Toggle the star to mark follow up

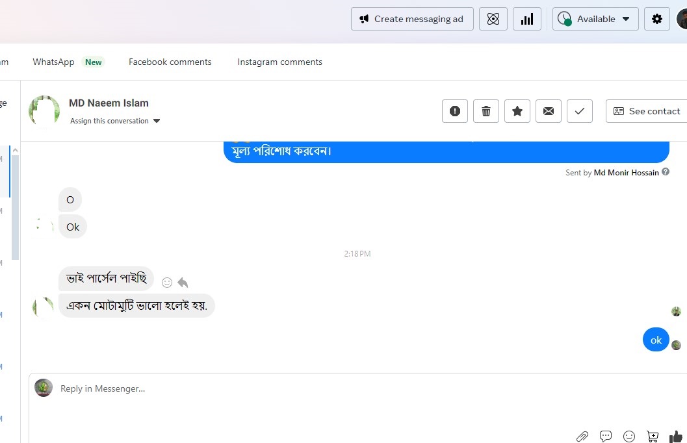[517, 111]
